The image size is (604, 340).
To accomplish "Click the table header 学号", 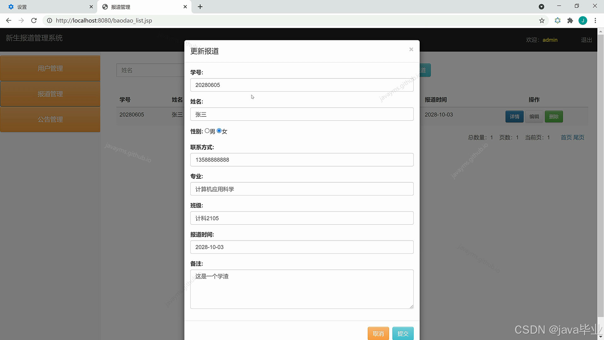I will point(125,99).
